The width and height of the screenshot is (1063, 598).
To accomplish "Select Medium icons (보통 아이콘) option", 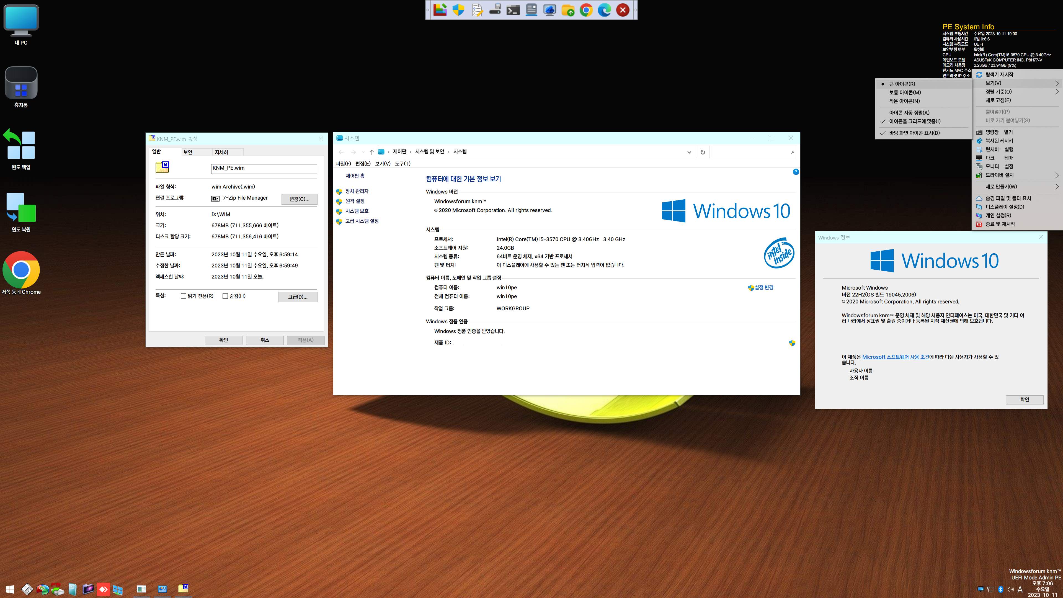I will pos(923,92).
